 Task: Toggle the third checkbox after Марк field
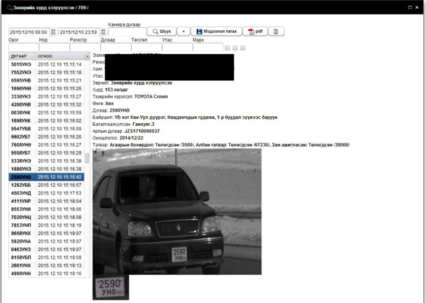coord(243,48)
